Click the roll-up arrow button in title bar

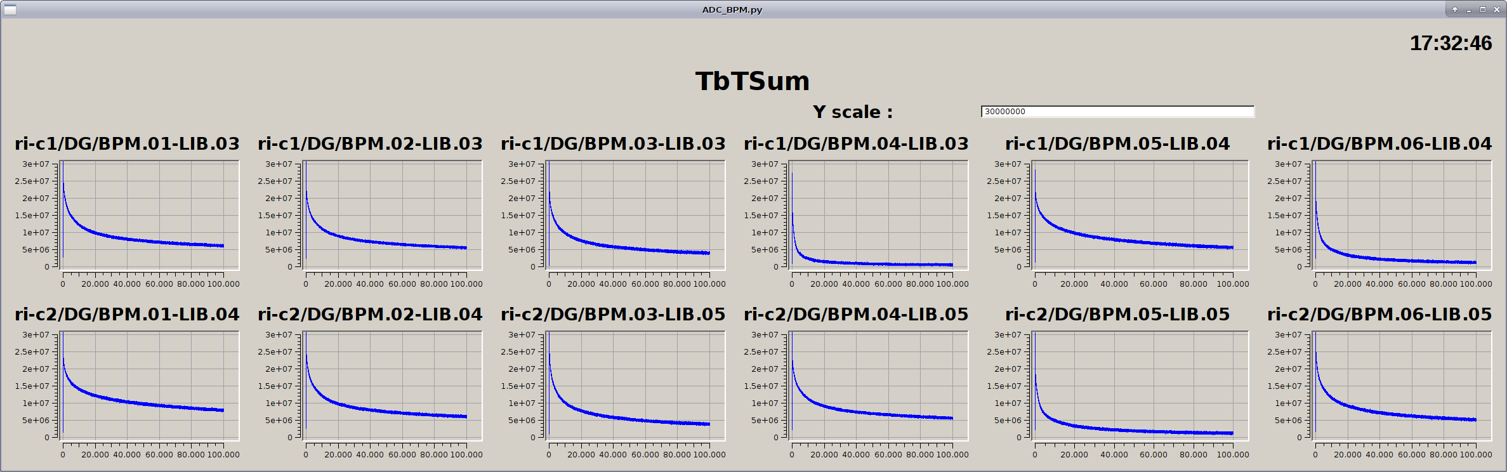[1455, 10]
